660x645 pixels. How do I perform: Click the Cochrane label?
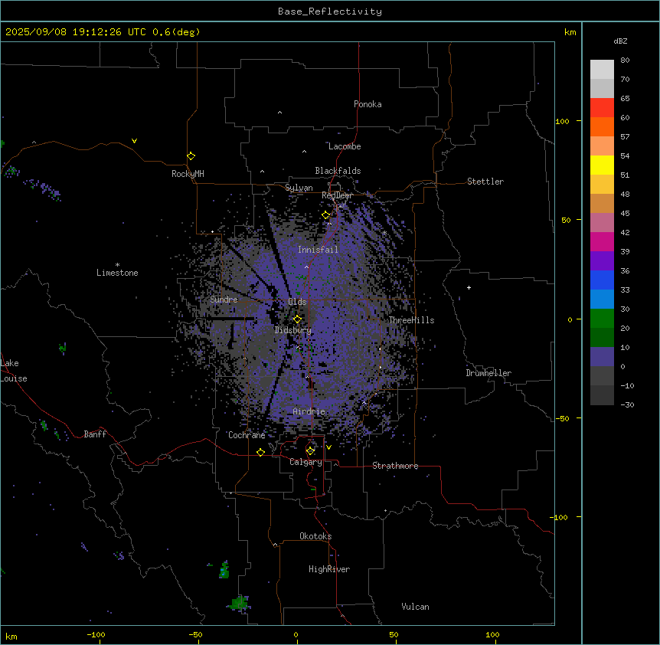[247, 435]
